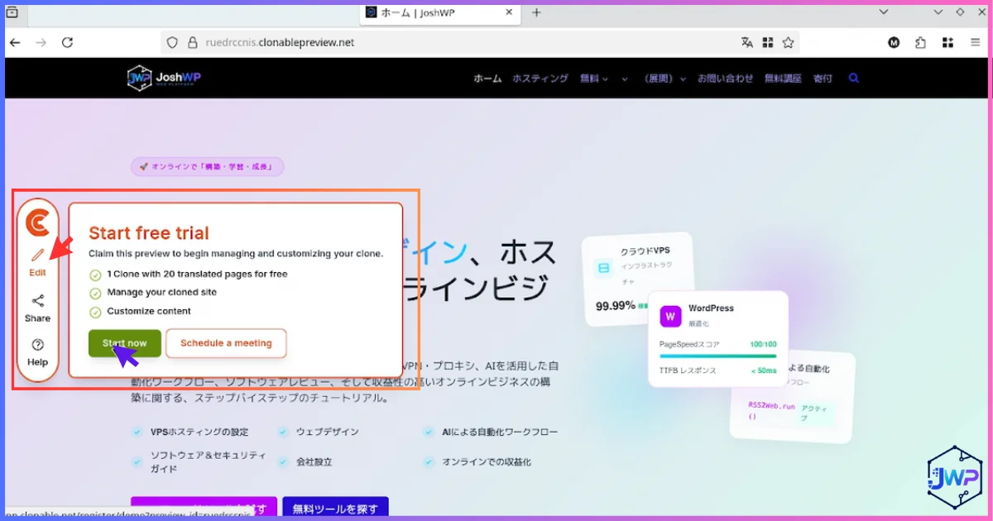
Task: Click the Schedule a meeting button
Action: [x=226, y=343]
